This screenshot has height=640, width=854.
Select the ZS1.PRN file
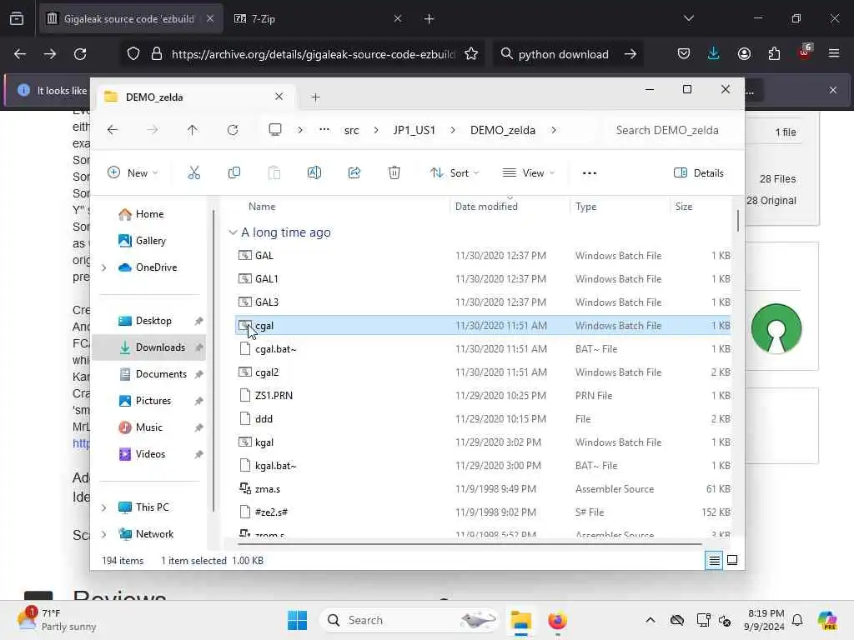[483, 396]
